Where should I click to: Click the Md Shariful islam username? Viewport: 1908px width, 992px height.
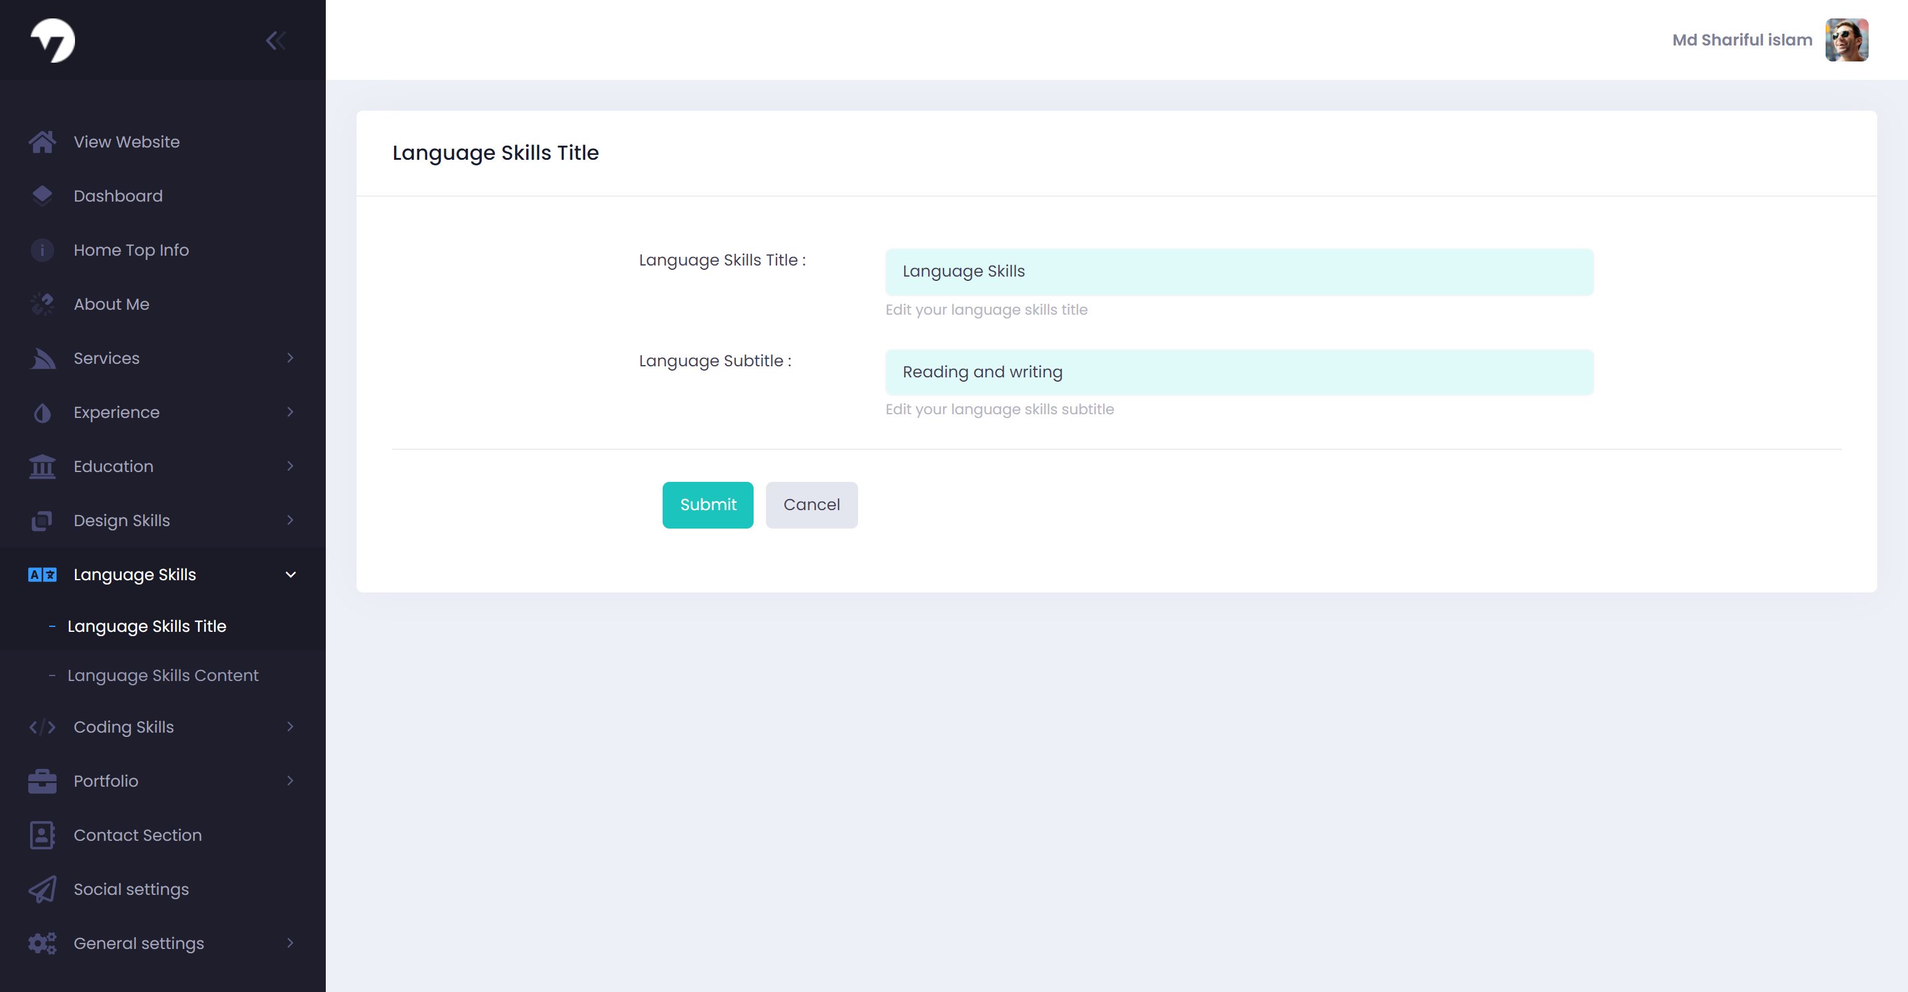[1742, 40]
